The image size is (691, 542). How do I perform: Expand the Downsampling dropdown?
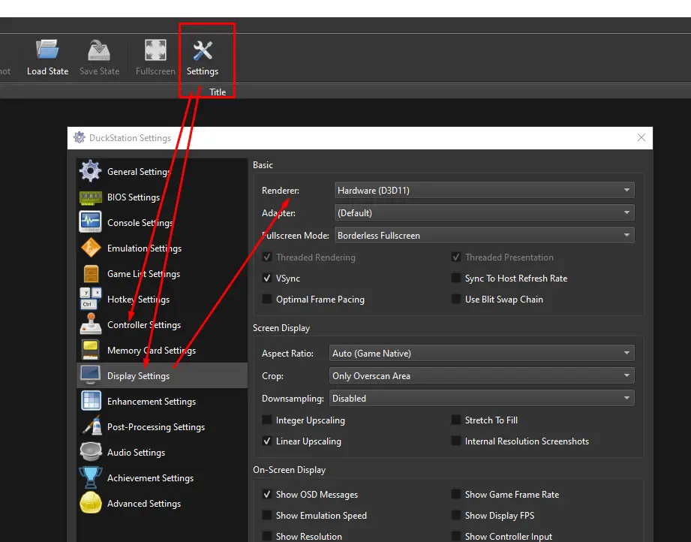pos(481,399)
